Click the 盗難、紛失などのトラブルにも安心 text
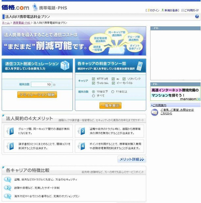This screenshot has height=203, width=201. pos(46,179)
